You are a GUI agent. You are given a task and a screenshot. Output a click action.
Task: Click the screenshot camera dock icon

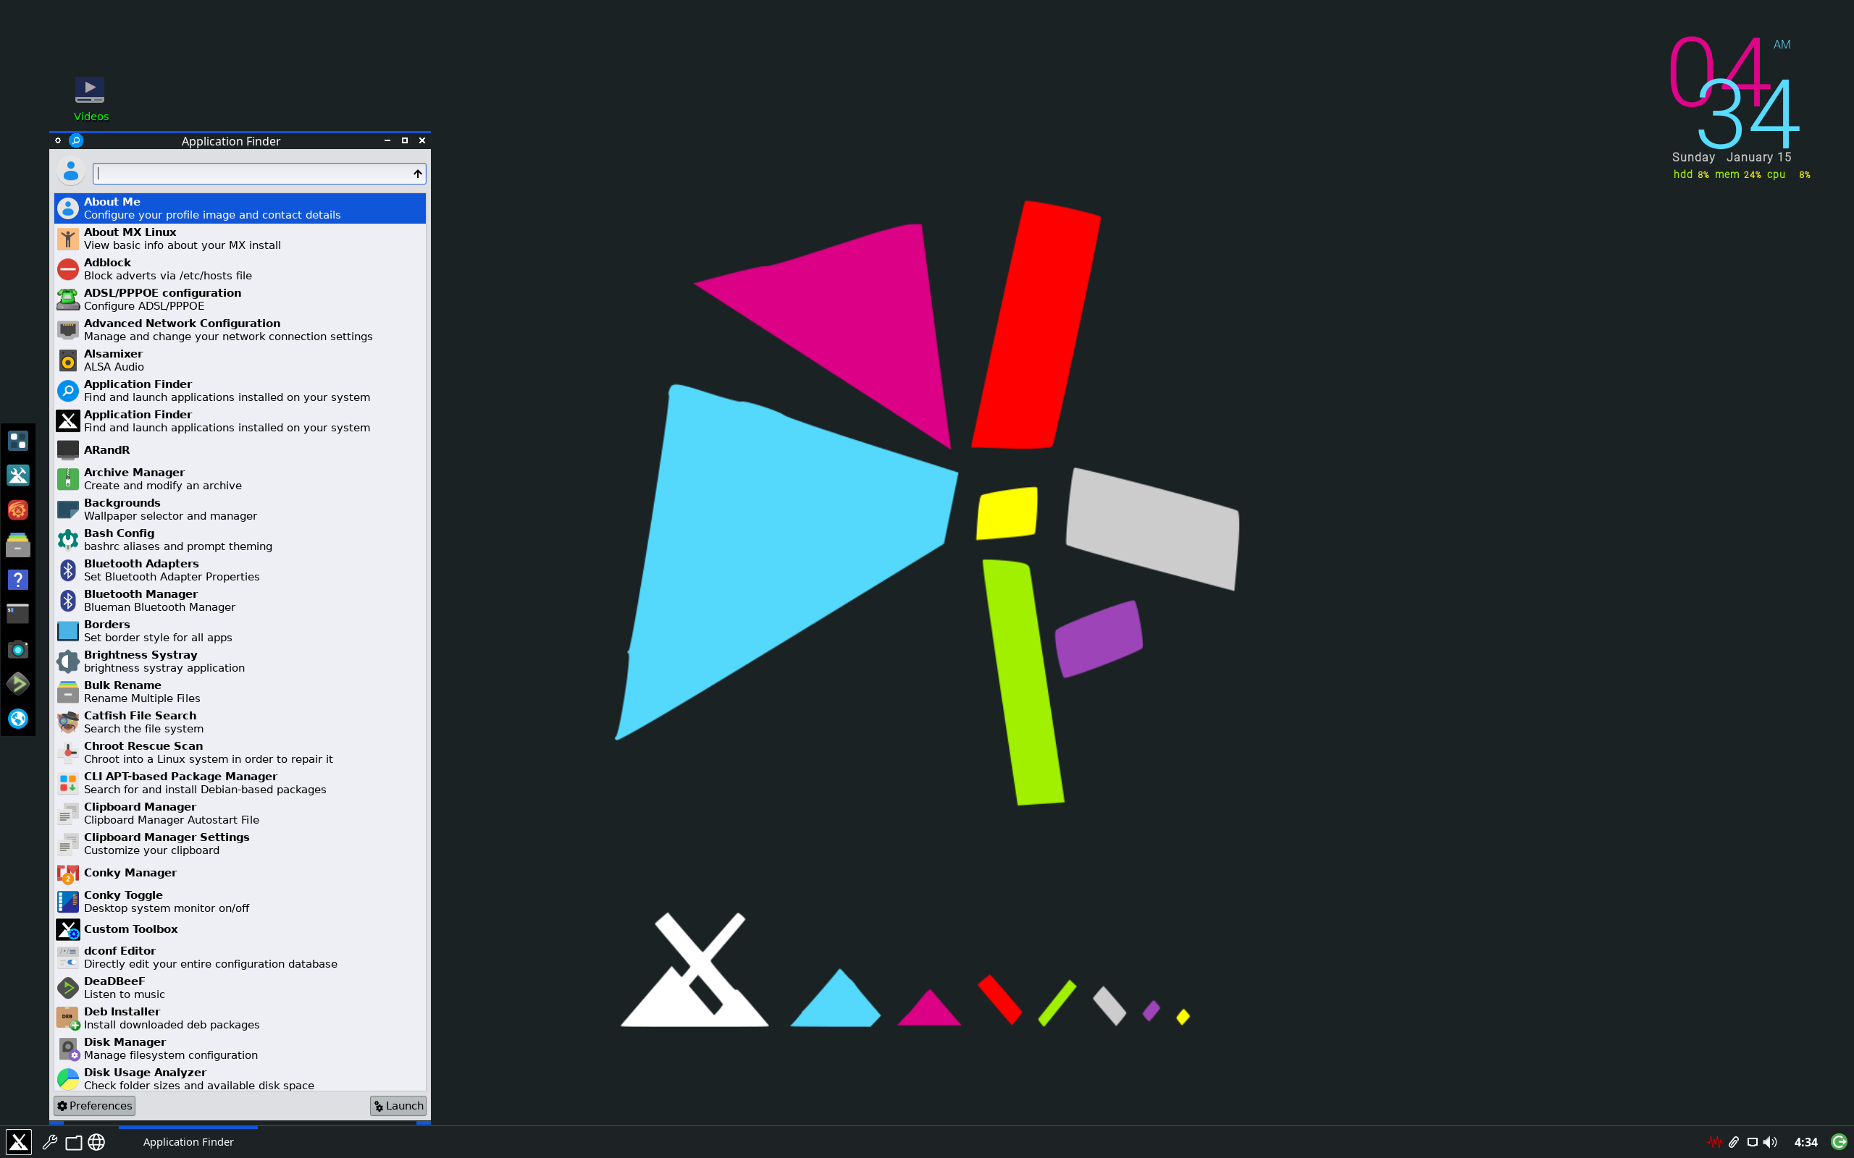point(17,649)
